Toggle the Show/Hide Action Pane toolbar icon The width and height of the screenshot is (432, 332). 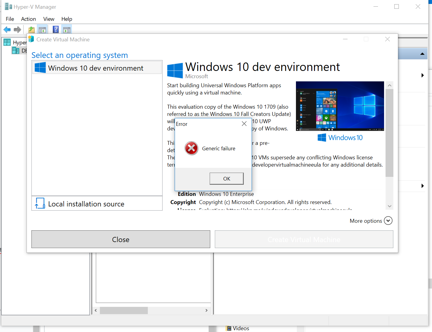(66, 29)
